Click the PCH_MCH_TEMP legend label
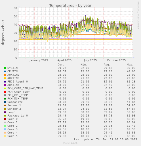This screenshot has height=146, width=141. (18, 99)
